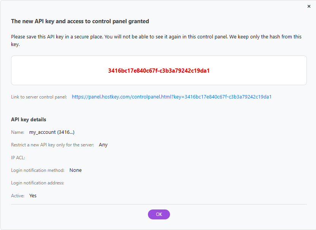Click the 'Any' server restriction value
This screenshot has height=230, width=316.
(x=103, y=145)
